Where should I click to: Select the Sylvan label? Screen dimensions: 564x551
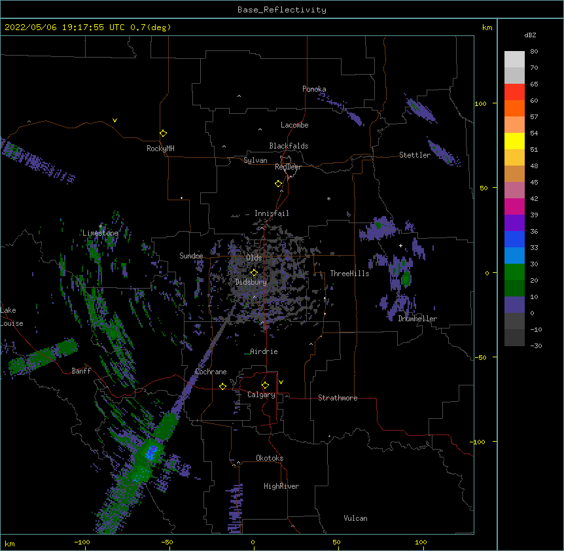pyautogui.click(x=255, y=160)
